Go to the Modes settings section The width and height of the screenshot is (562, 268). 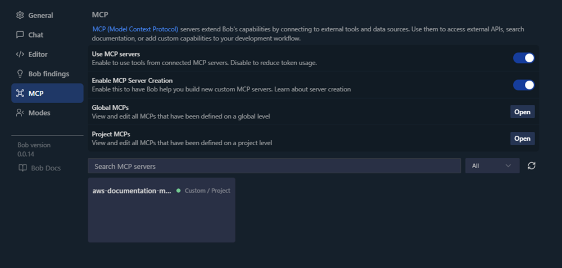point(39,113)
